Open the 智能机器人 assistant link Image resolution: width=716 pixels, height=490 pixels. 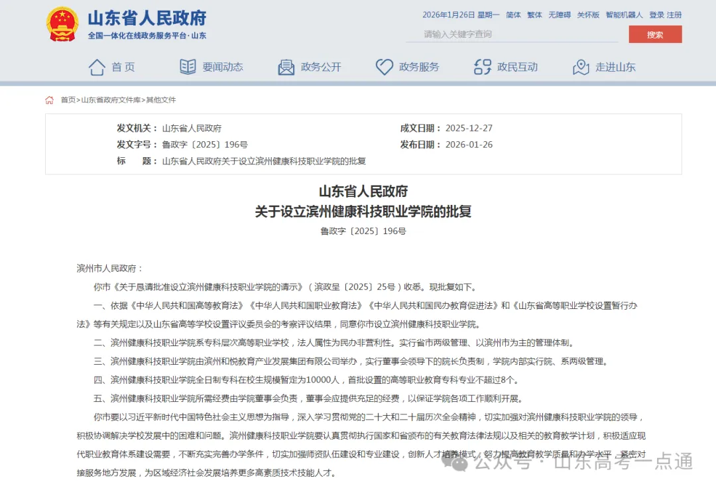click(625, 15)
